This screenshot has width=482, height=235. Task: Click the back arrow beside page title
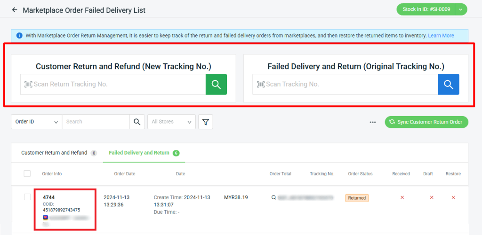click(15, 10)
